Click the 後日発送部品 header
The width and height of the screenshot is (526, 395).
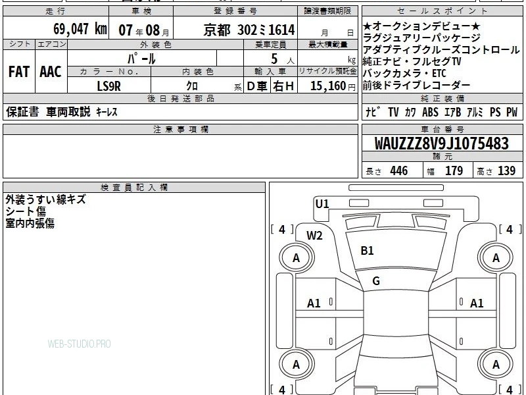[180, 98]
